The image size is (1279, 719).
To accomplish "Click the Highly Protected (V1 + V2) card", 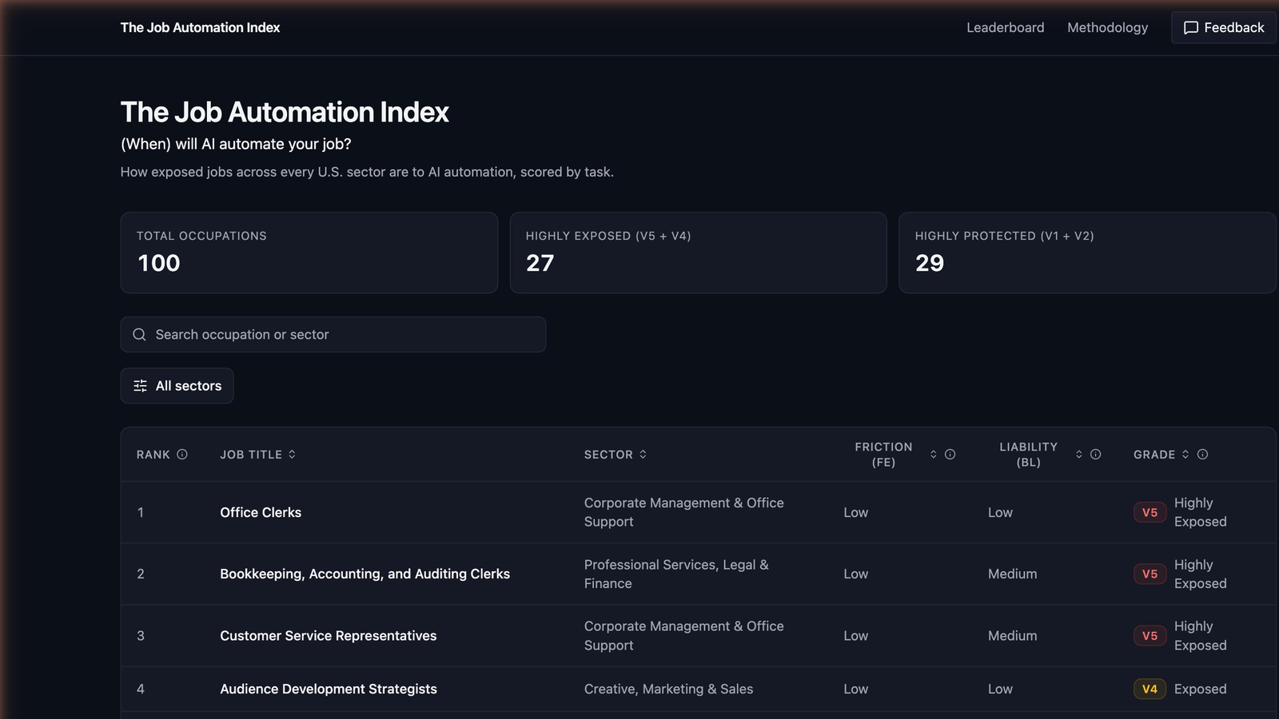I will click(x=1087, y=252).
